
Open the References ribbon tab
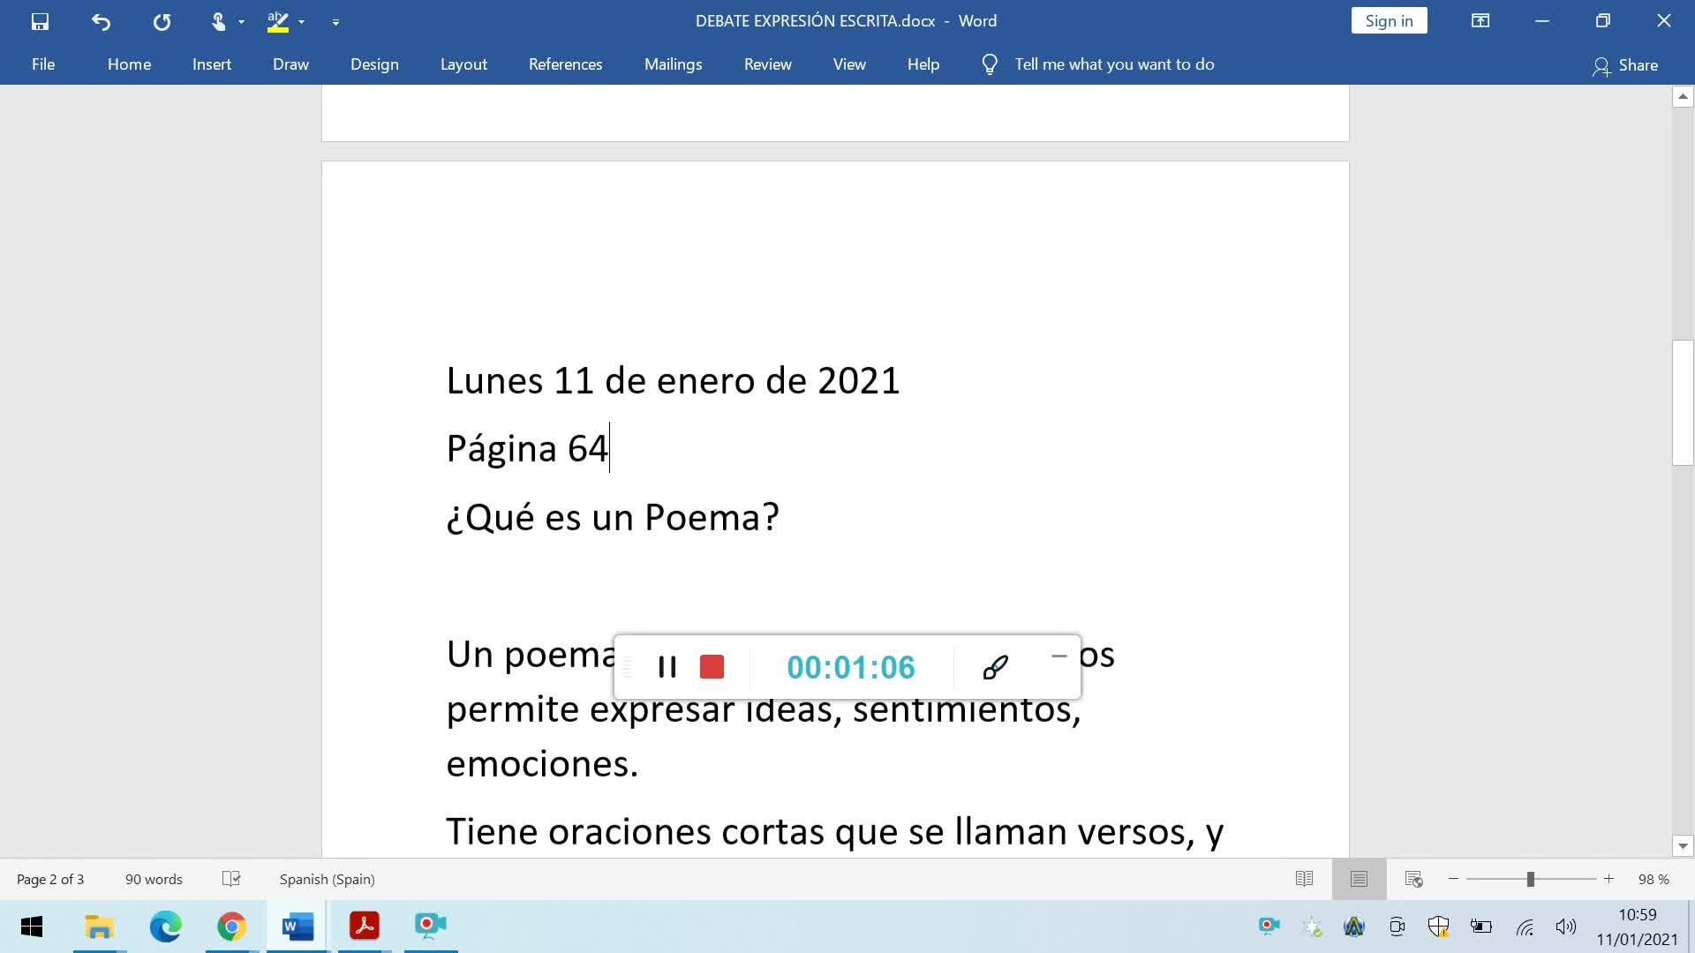click(565, 64)
